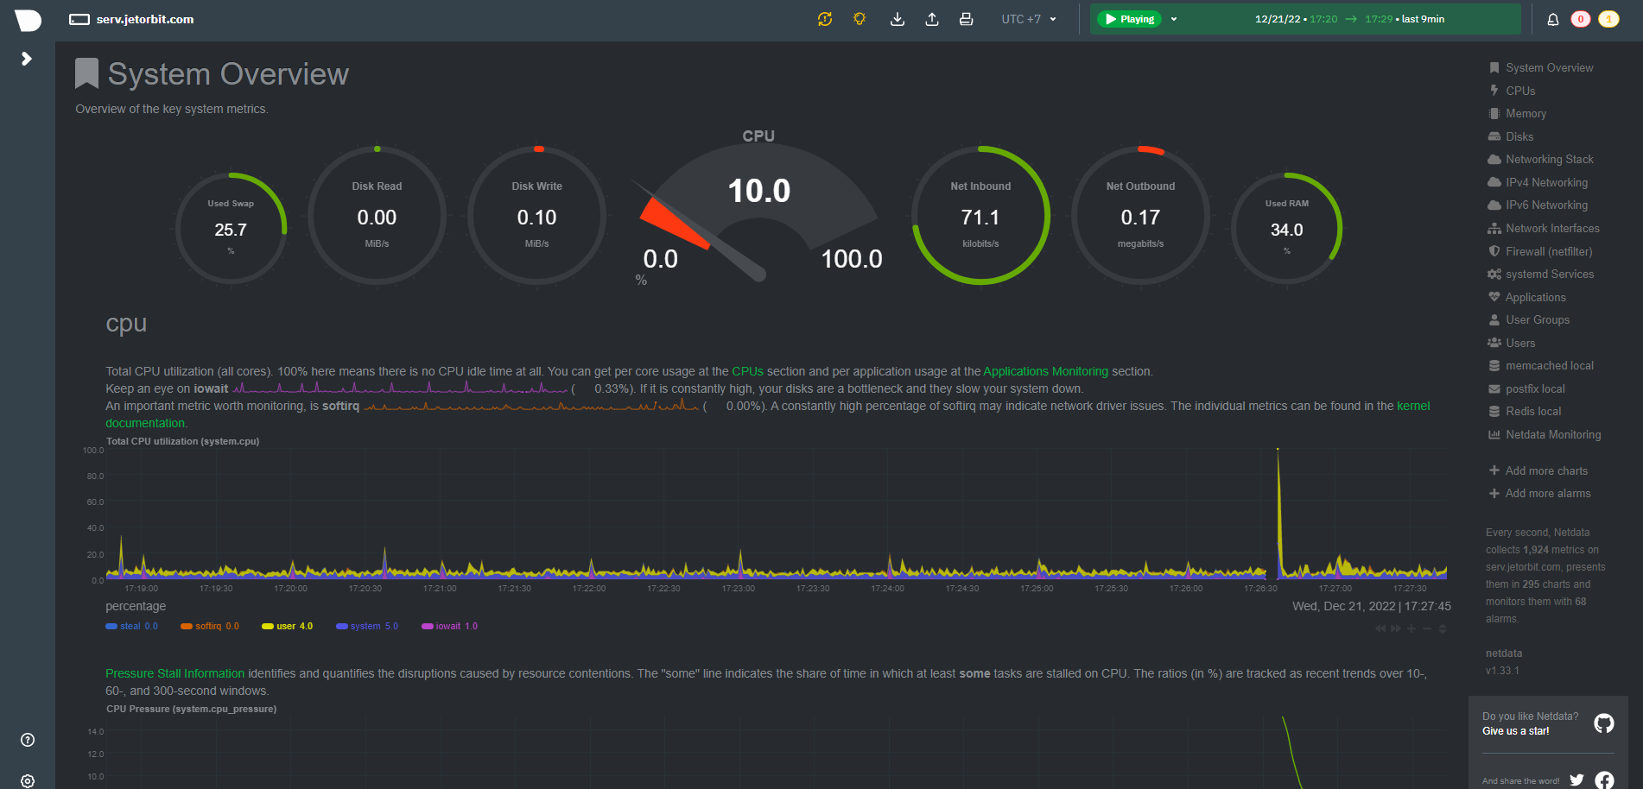Open the lightbulb theme settings icon
Screen dimensions: 1643x789
coord(860,18)
